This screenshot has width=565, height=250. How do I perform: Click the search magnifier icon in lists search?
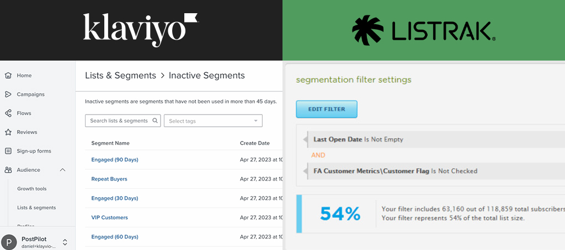pos(155,121)
